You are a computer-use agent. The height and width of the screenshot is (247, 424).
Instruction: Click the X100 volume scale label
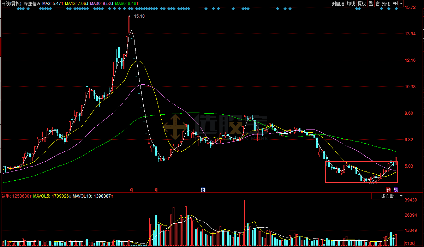coord(410,243)
